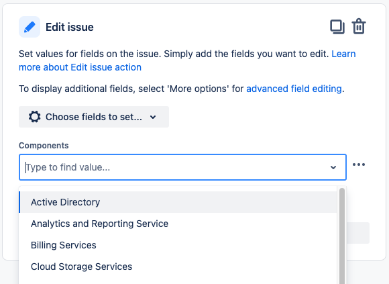Viewport: 389px width, 284px height.
Task: Click the gray button partly hidden behind the dropdown
Action: 358,233
